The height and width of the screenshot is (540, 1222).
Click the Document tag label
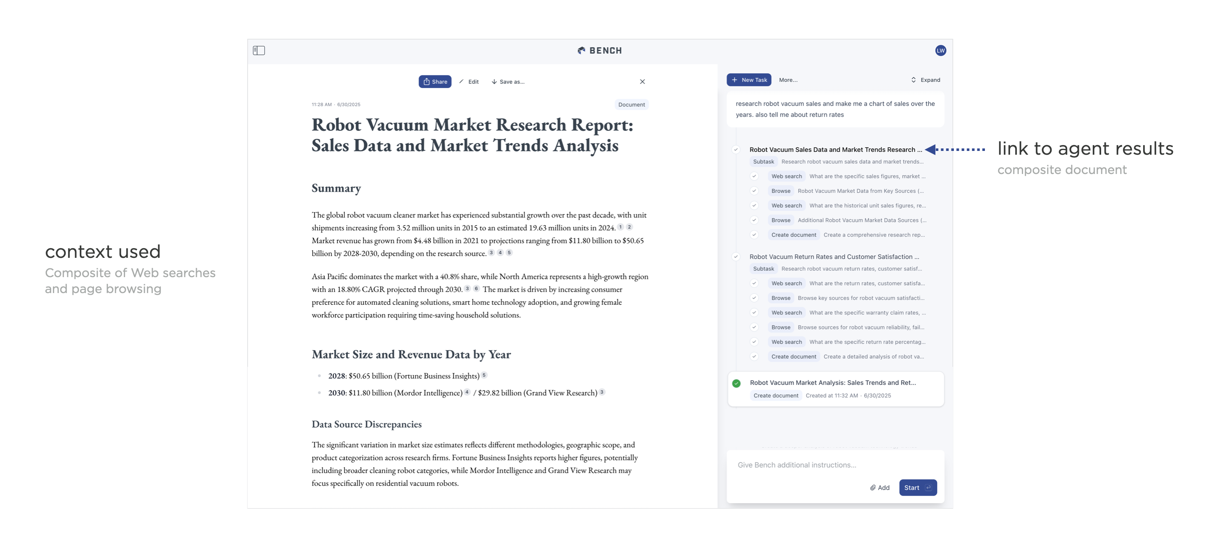[632, 104]
